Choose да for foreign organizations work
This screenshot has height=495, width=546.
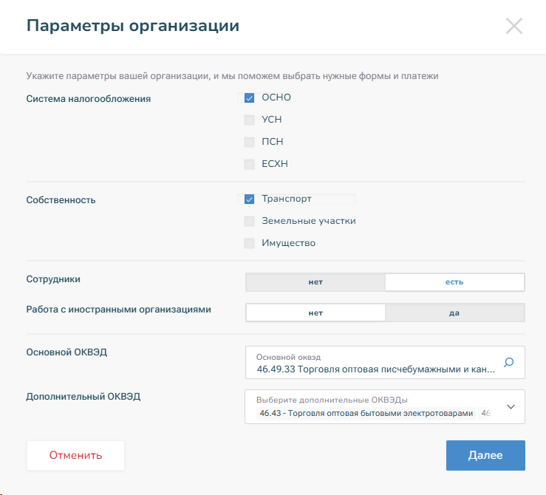pos(454,313)
